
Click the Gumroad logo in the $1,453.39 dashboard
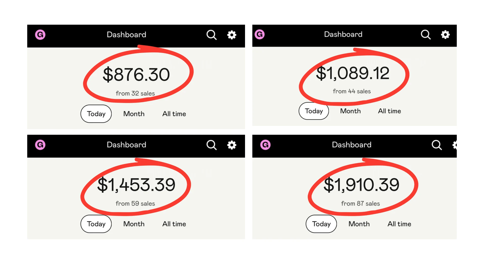pyautogui.click(x=40, y=145)
